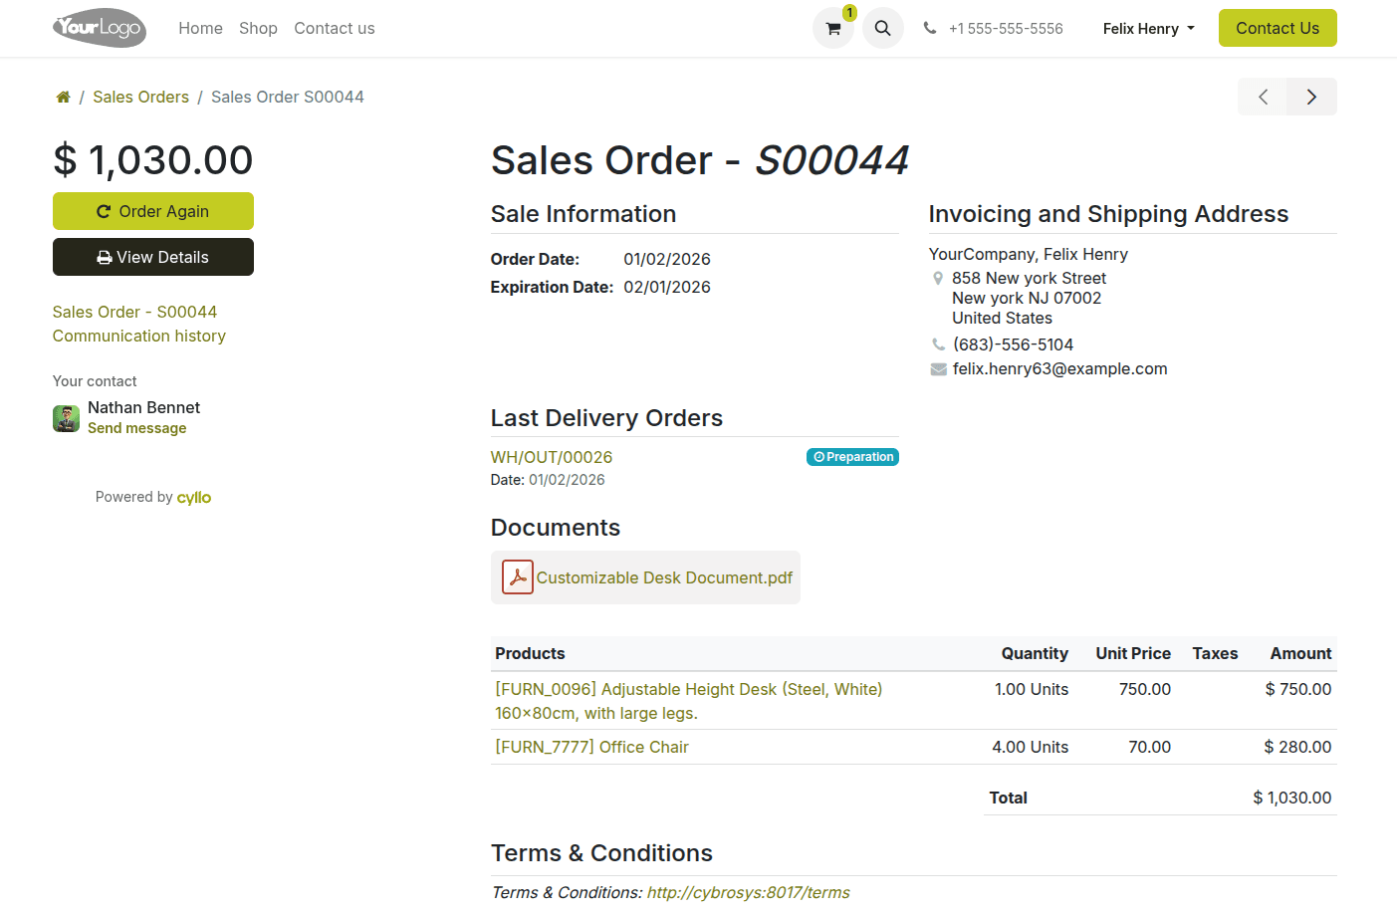Open Sales Orders breadcrumb link
1397x915 pixels.
click(140, 98)
